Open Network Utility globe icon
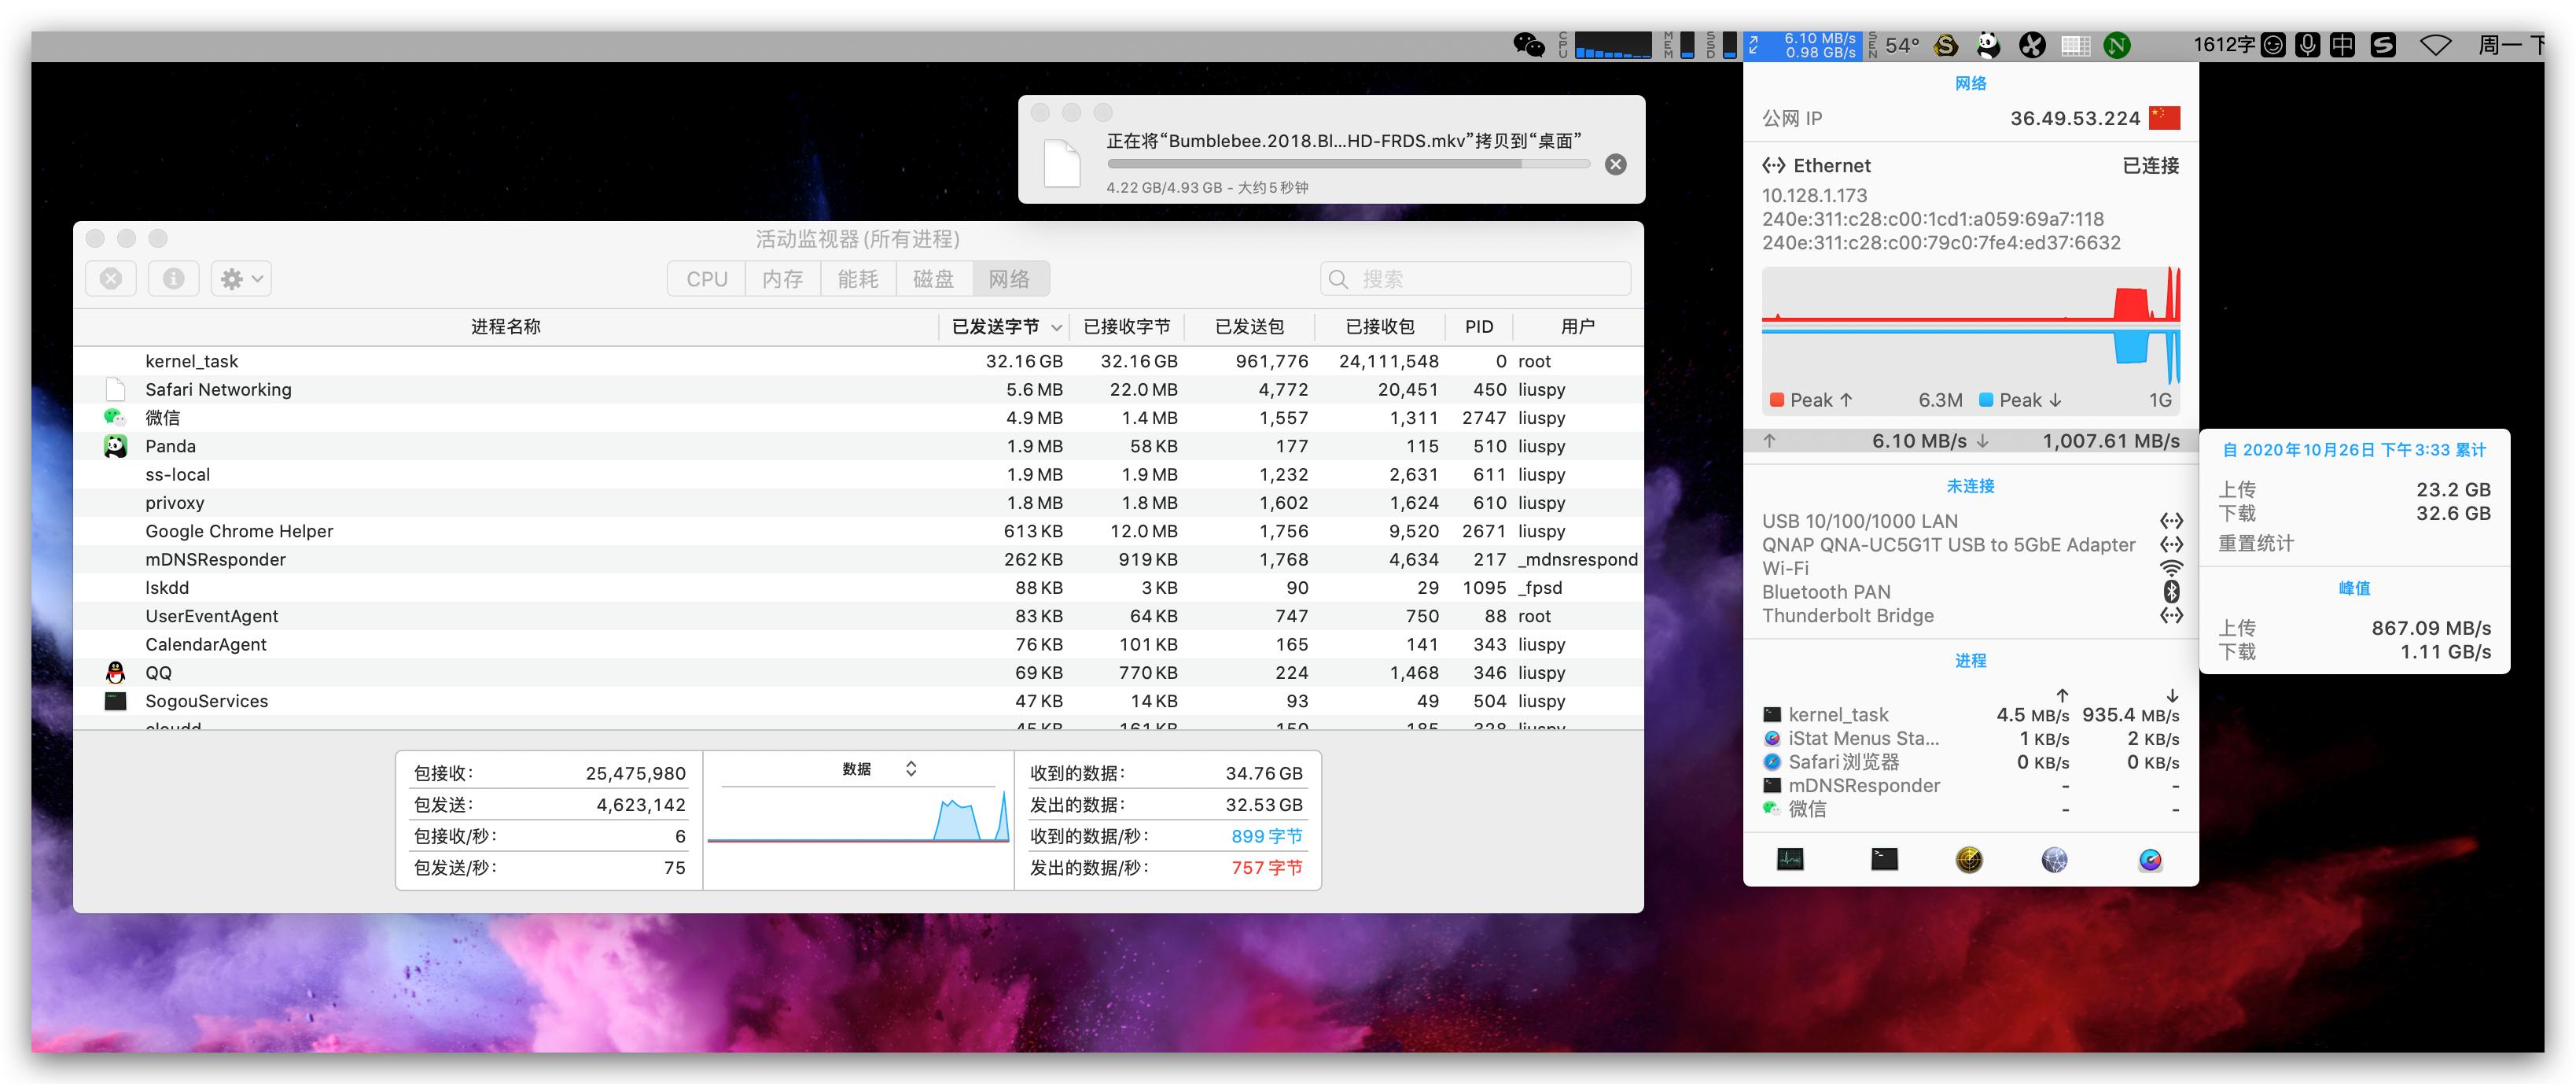Viewport: 2576px width, 1084px height. (2054, 859)
